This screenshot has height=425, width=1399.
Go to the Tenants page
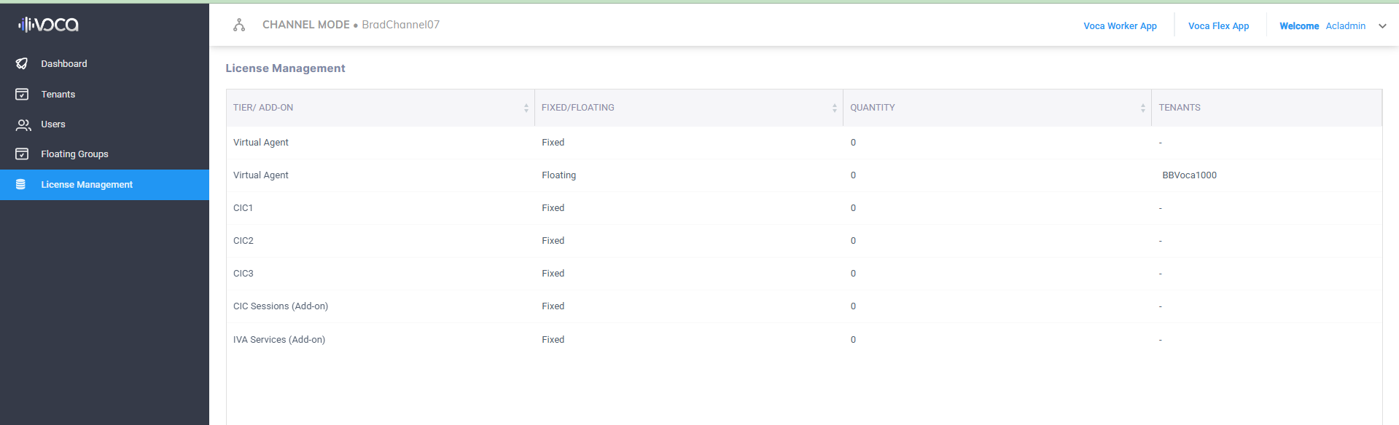tap(58, 95)
